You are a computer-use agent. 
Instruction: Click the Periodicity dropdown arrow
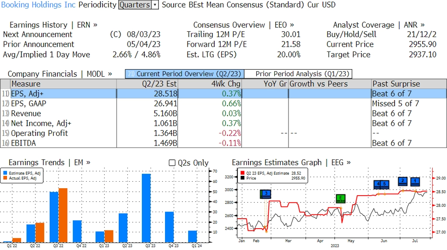[x=155, y=5]
